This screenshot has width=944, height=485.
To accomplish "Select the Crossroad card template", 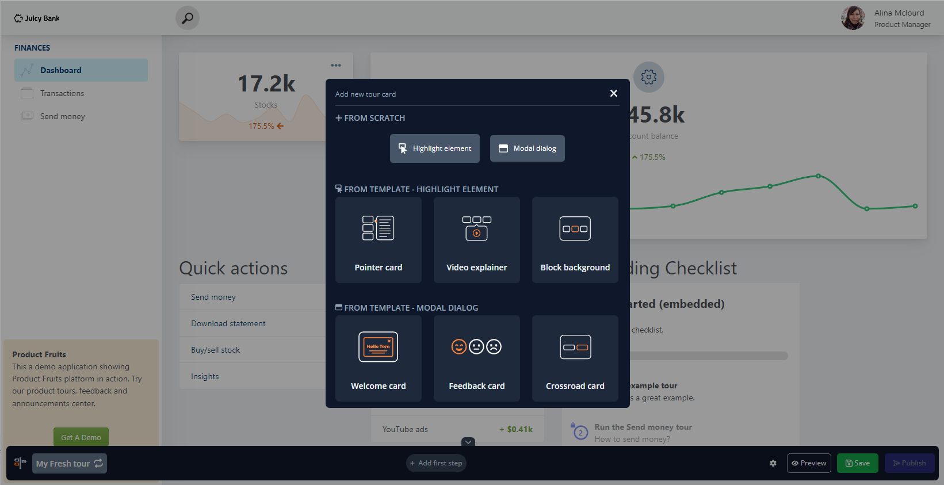I will tap(575, 358).
